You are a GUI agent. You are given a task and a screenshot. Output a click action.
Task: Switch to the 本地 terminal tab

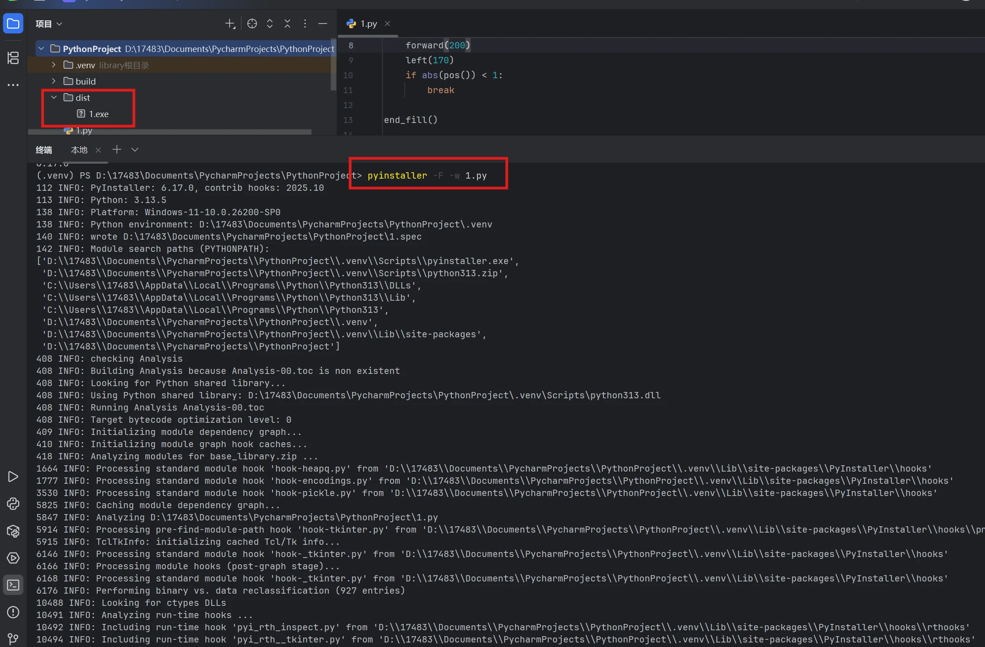79,150
